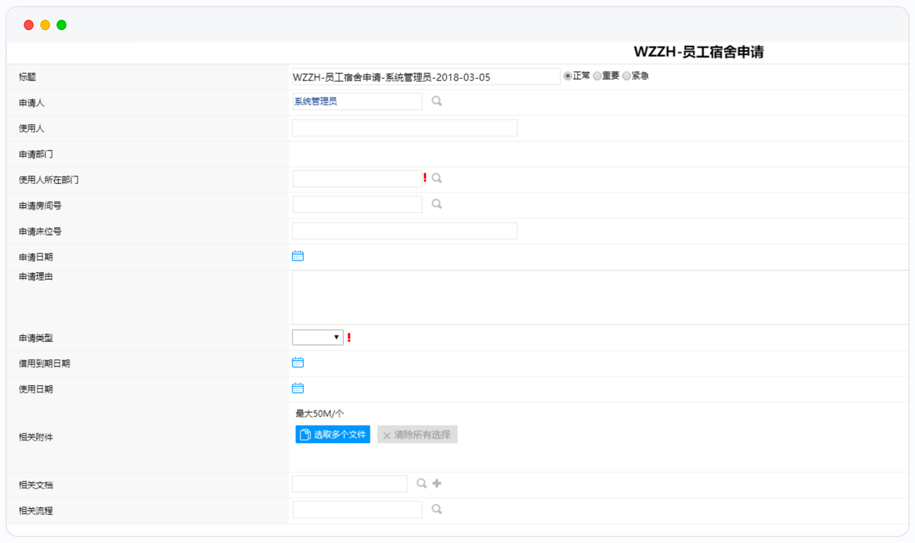Open search icon for 使用人所在部门

(x=436, y=178)
